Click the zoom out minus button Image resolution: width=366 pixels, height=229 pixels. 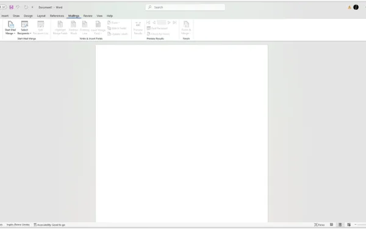tap(356, 225)
